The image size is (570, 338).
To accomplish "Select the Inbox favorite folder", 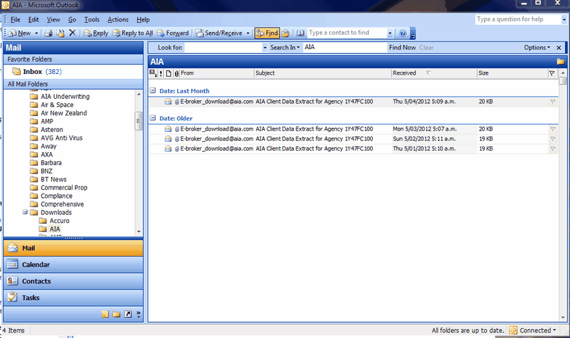I will pos(37,71).
